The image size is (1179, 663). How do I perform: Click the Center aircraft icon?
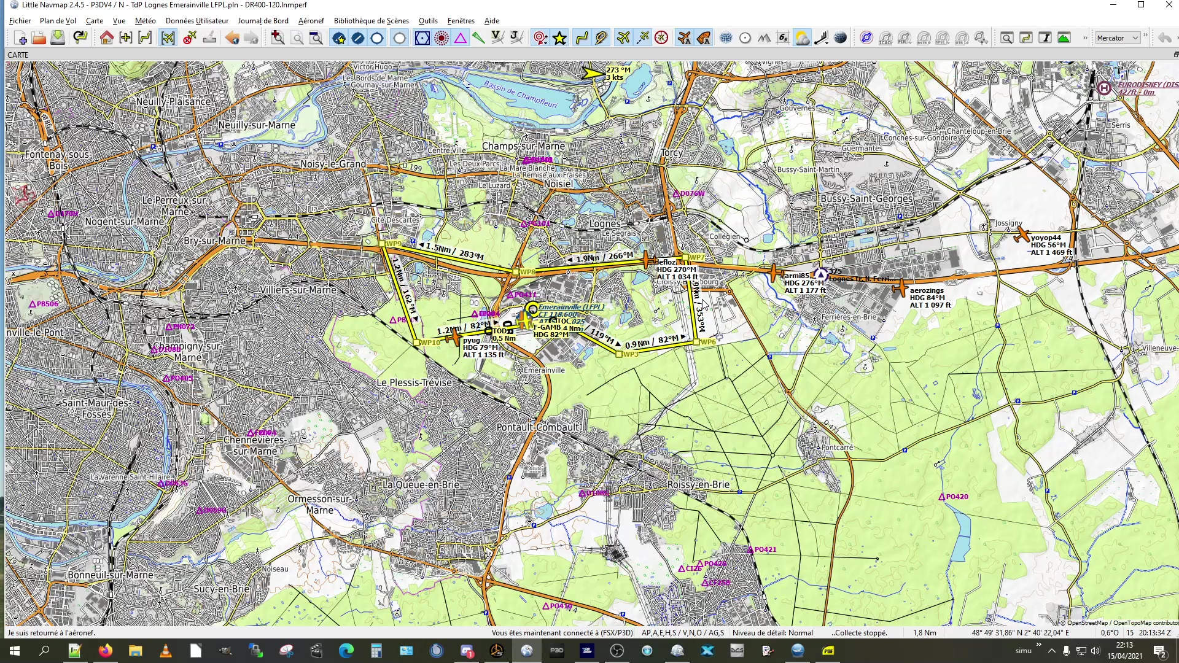click(x=168, y=38)
